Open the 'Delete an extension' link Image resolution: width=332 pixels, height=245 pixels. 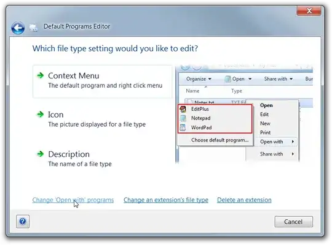(x=244, y=200)
